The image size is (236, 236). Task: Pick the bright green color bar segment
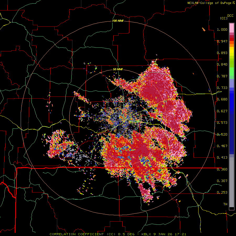pyautogui.click(x=232, y=72)
